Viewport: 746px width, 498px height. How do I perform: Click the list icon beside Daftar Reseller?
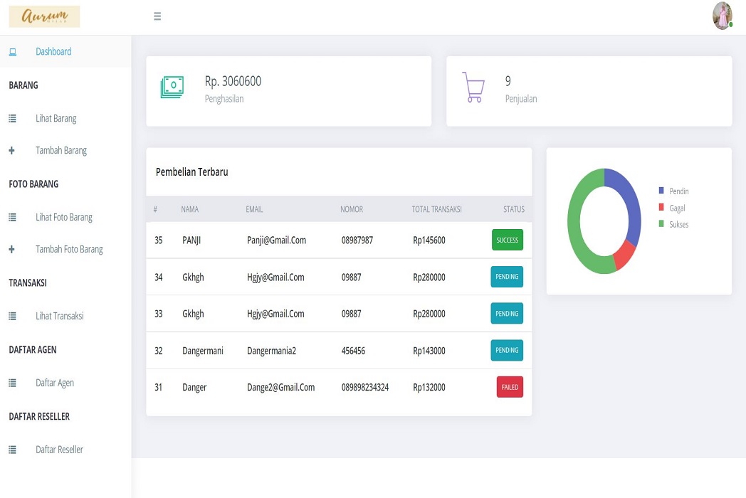tap(12, 450)
